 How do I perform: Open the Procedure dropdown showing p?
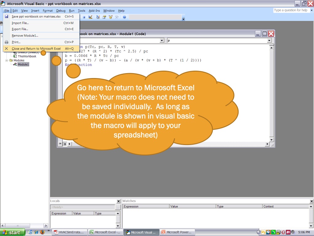click(x=269, y=41)
